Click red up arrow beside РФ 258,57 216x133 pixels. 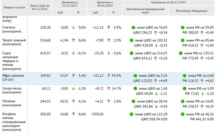tap(202, 106)
